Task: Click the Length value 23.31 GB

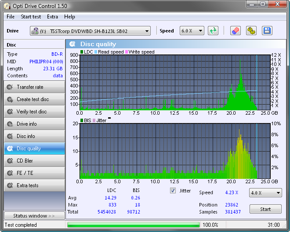Action: pyautogui.click(x=53, y=69)
